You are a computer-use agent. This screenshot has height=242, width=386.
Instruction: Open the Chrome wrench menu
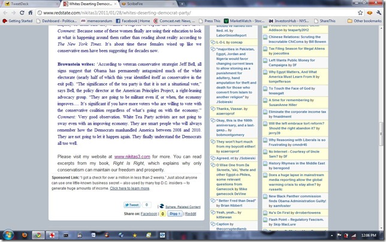coord(379,13)
